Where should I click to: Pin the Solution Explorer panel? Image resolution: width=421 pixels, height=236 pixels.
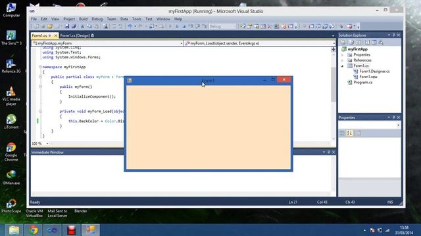(x=394, y=35)
